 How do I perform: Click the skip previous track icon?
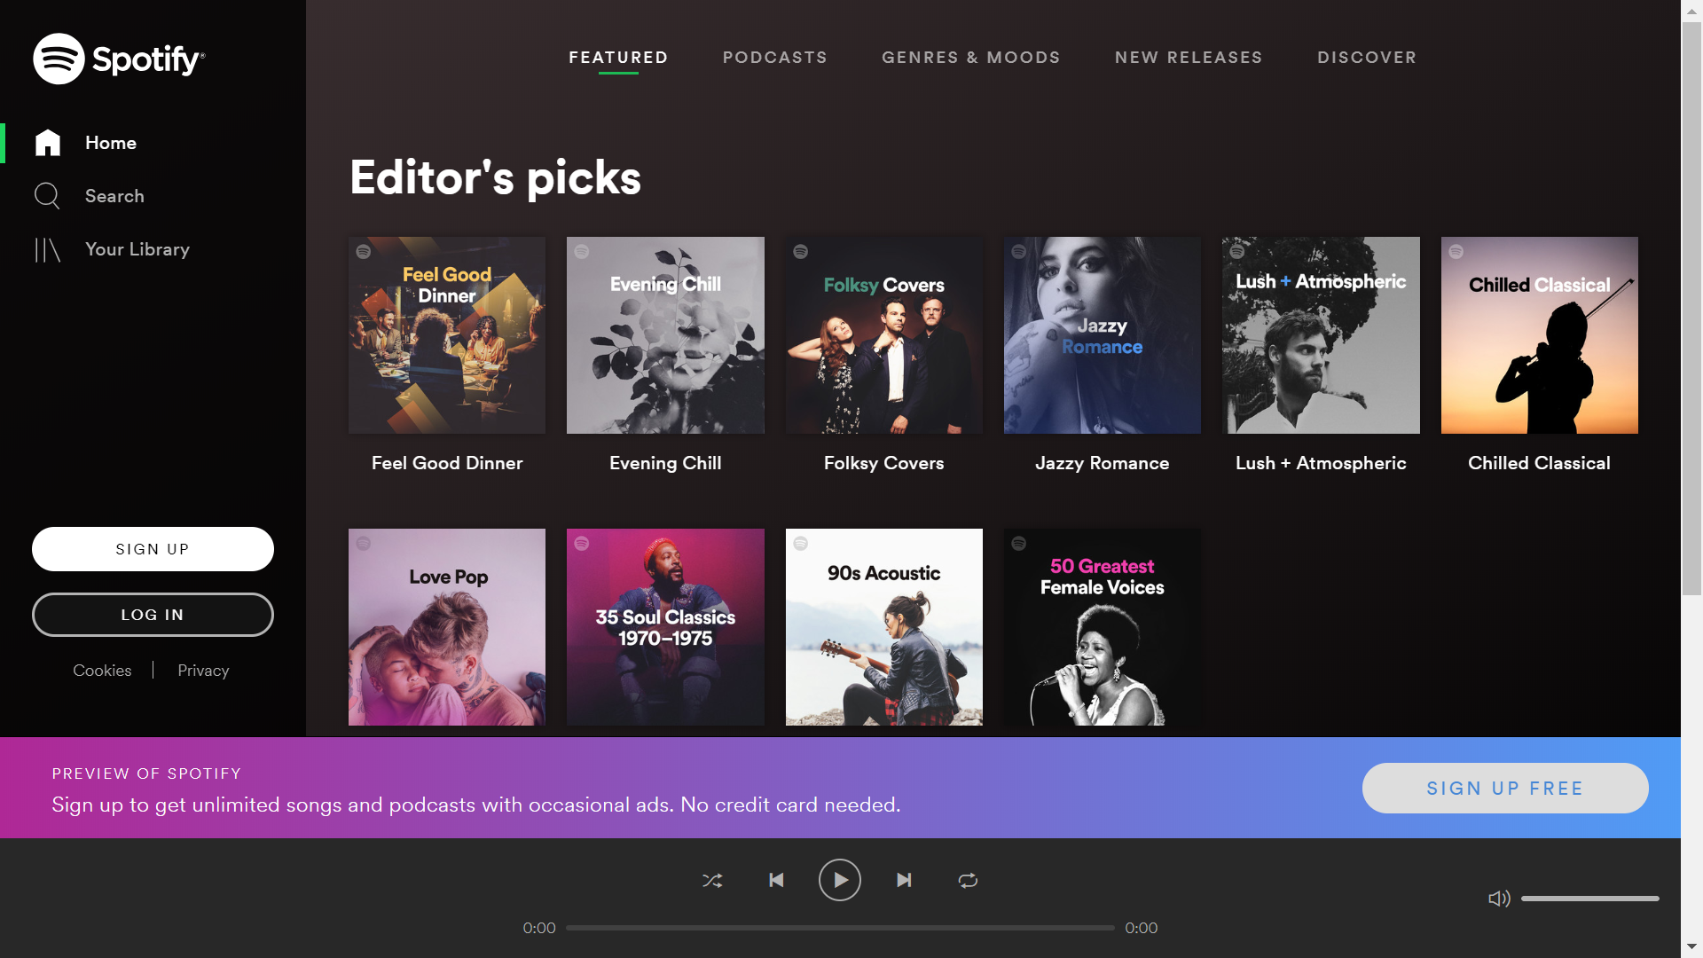click(775, 880)
